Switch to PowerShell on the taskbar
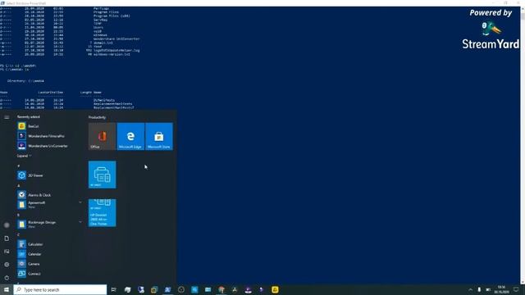 coord(167,289)
